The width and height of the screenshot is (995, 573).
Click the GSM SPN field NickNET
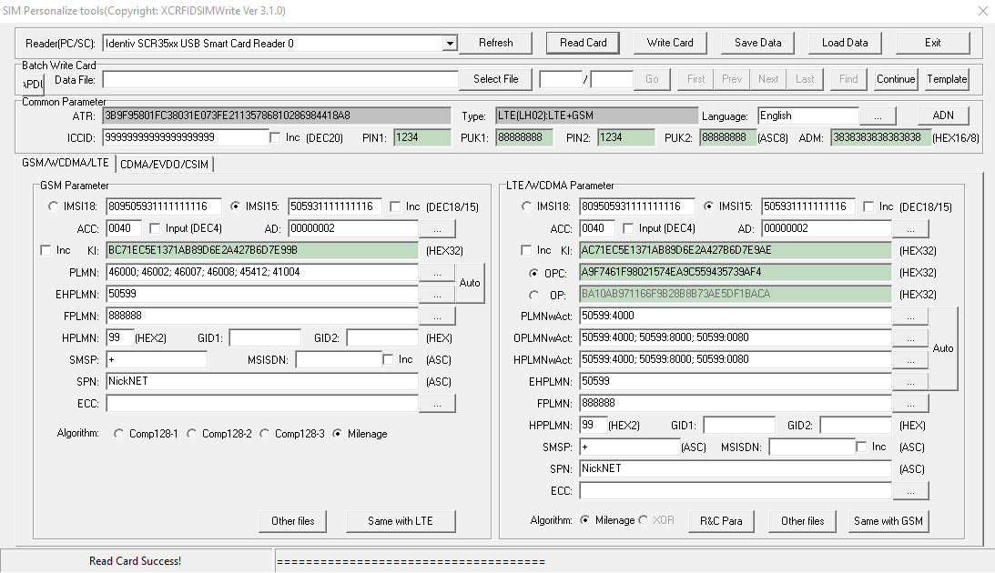(262, 382)
